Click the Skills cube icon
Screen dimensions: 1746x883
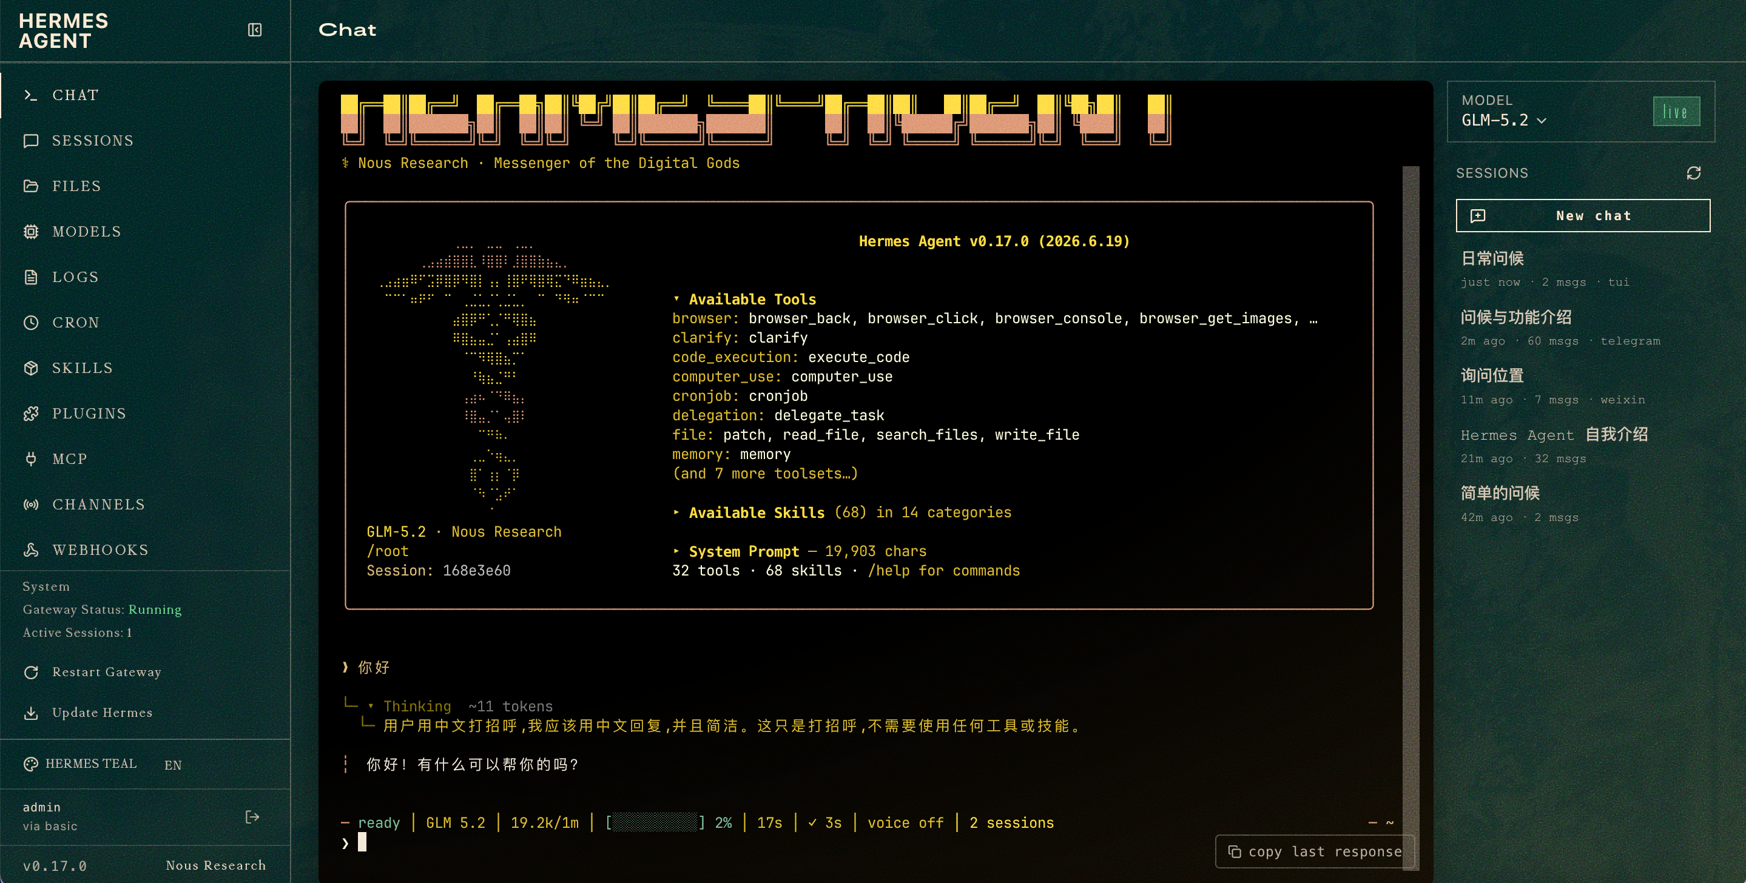click(x=30, y=368)
